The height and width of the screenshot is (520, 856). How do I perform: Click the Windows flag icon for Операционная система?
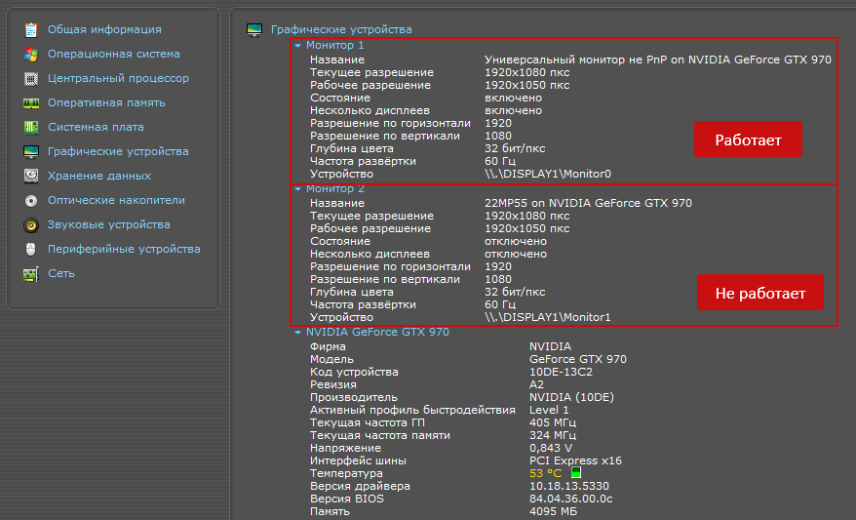[30, 54]
